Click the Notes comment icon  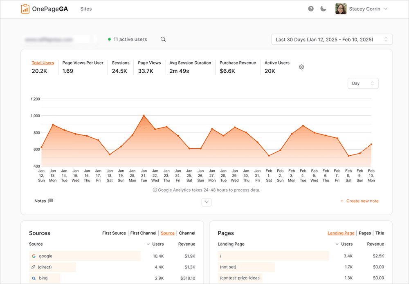[50, 201]
